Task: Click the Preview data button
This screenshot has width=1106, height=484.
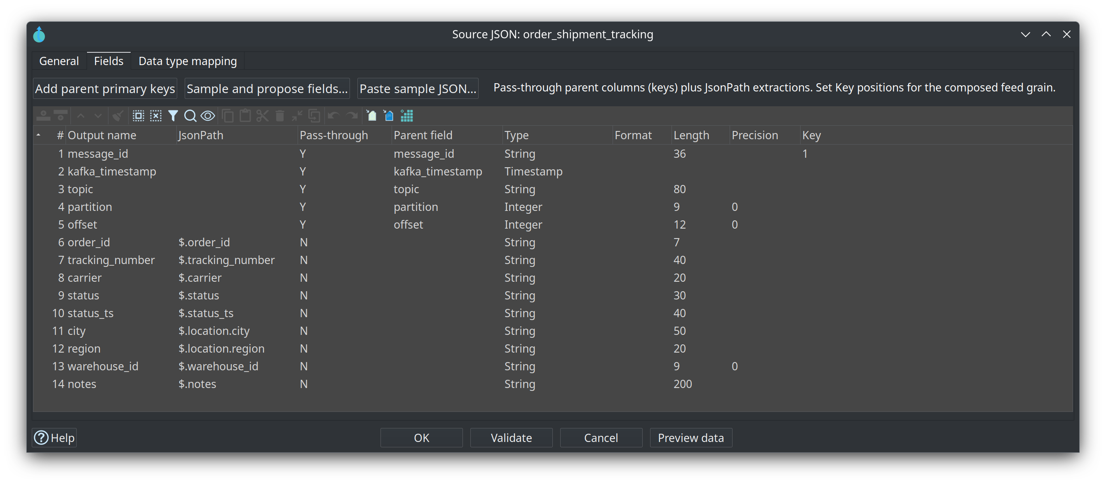Action: [691, 437]
